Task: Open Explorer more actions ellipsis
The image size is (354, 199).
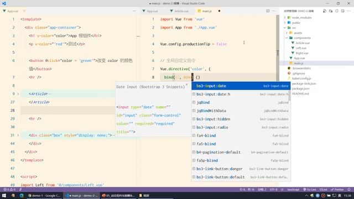Action: click(348, 11)
